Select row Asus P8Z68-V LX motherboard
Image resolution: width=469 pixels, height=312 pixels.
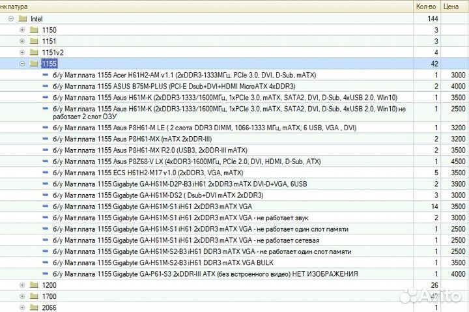pyautogui.click(x=234, y=162)
